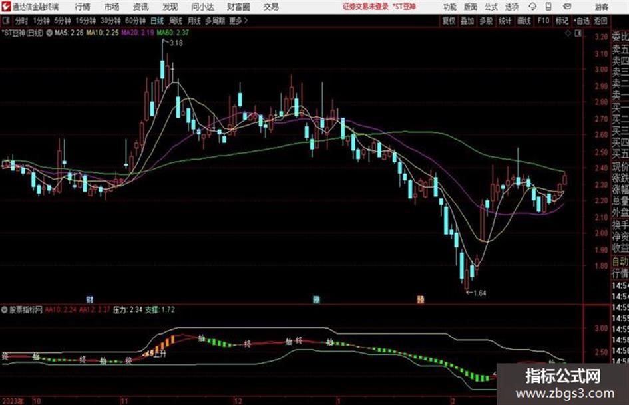Click the 通达信 red logo icon
This screenshot has width=629, height=405.
(x=7, y=7)
